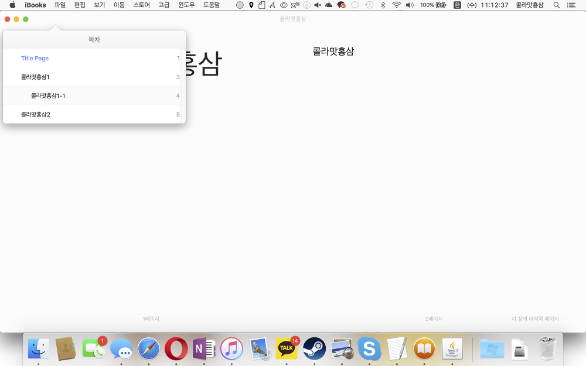Open the Wi-Fi status menu
Screen dimensions: 586x366
pos(397,5)
